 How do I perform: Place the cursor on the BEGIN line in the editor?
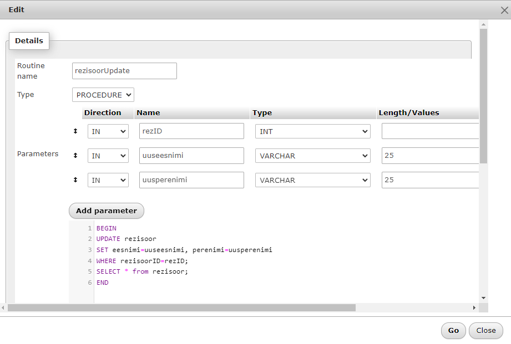106,228
